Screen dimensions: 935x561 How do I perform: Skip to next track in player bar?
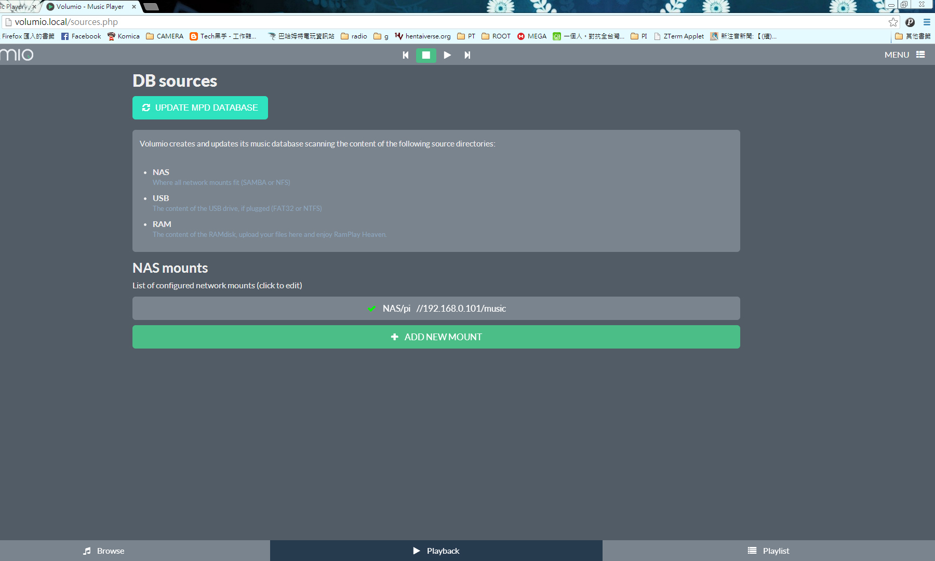click(467, 55)
